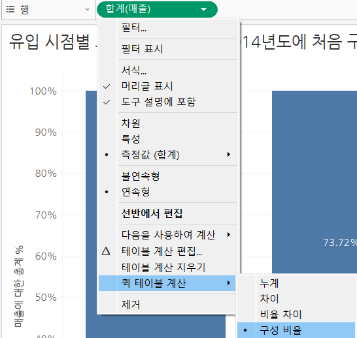This screenshot has height=338, width=357.
Task: Select 연속형 option
Action: (167, 192)
